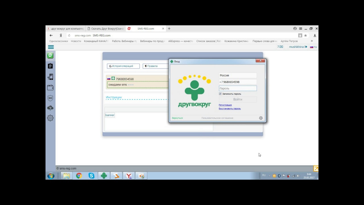Open the wallet icon in sidebar
The image size is (364, 205).
click(x=50, y=87)
